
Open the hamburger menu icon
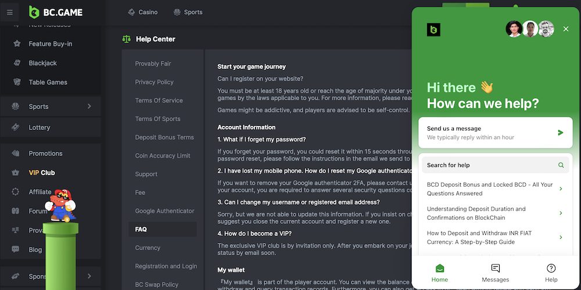pos(10,12)
